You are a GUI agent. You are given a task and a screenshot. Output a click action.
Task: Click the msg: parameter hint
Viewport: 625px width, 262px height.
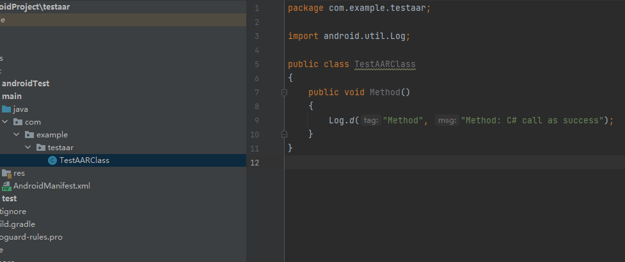(447, 120)
